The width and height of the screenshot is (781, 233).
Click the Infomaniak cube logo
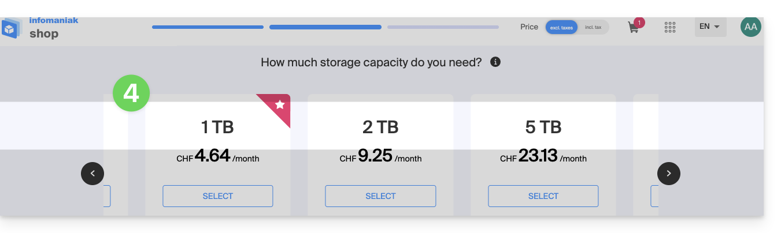[x=11, y=28]
